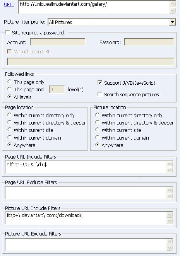The width and height of the screenshot is (180, 256).
Task: Uncheck Support J/VB/JavaScript option
Action: 100,83
